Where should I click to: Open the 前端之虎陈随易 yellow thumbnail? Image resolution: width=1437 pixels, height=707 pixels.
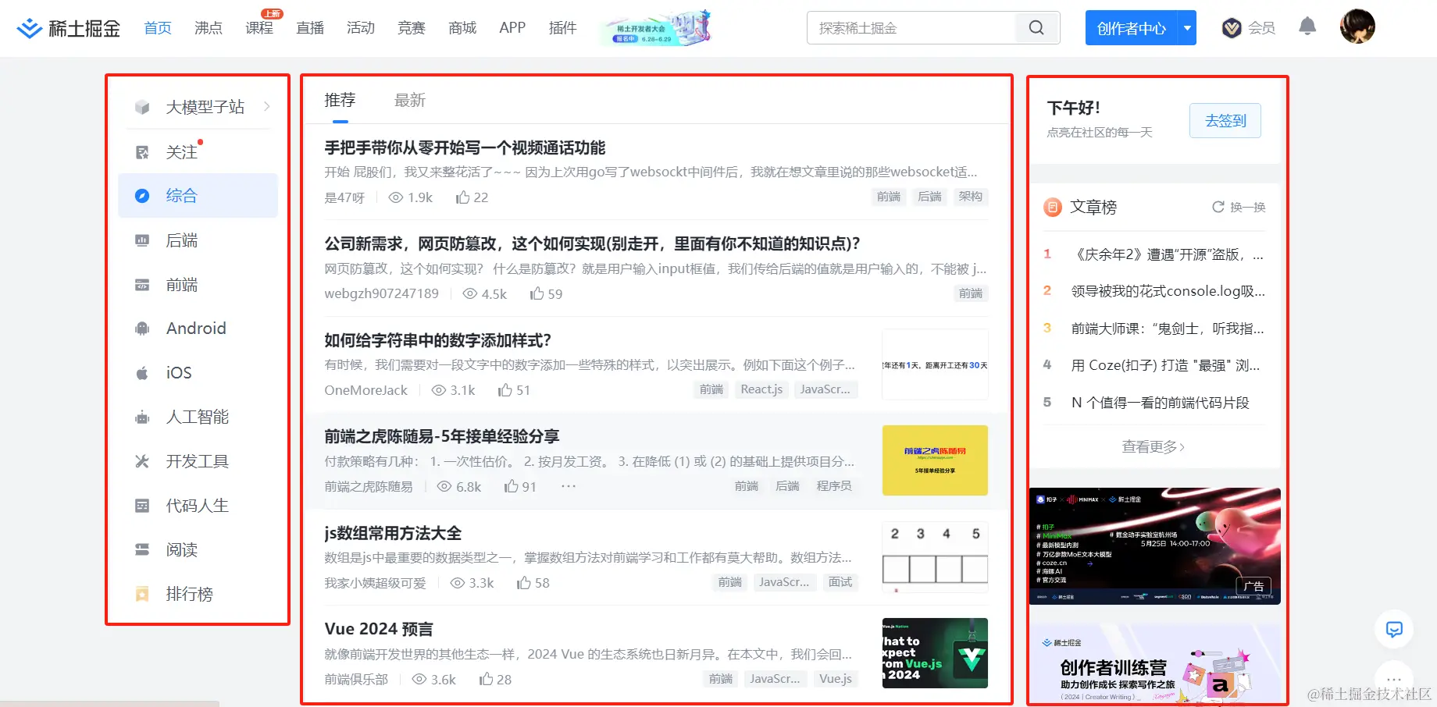935,460
